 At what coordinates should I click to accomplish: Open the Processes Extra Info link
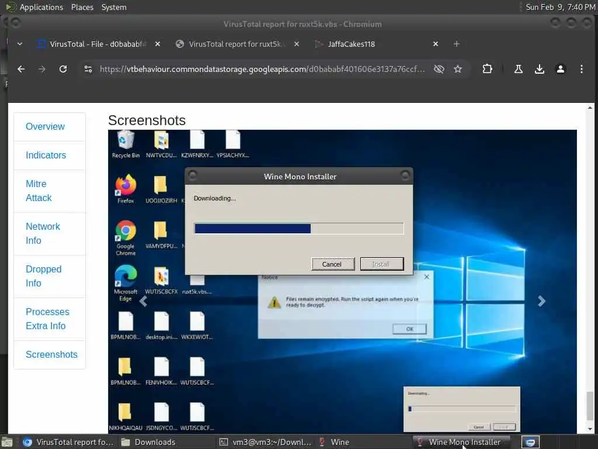[47, 319]
